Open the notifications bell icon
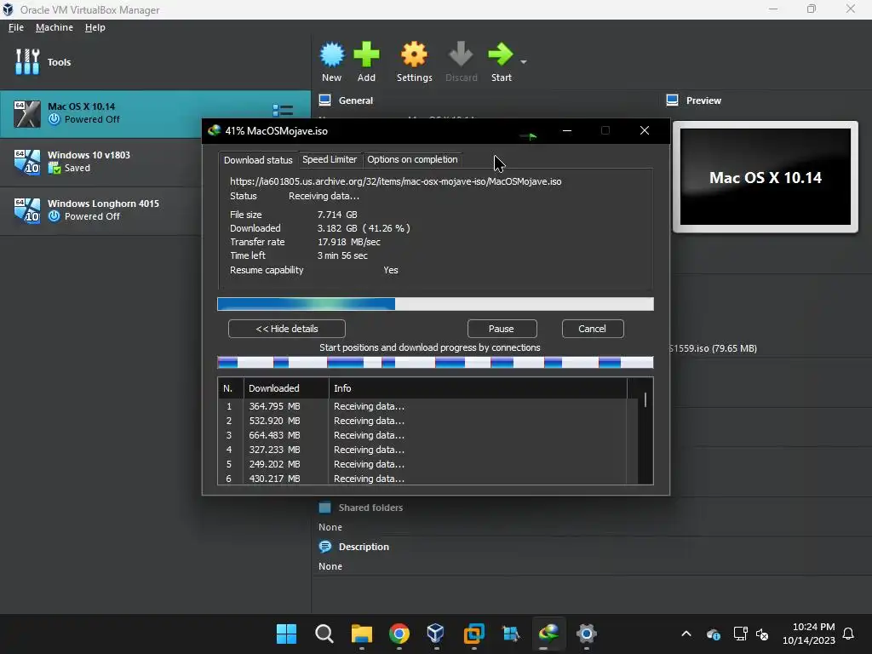This screenshot has height=654, width=872. (849, 634)
